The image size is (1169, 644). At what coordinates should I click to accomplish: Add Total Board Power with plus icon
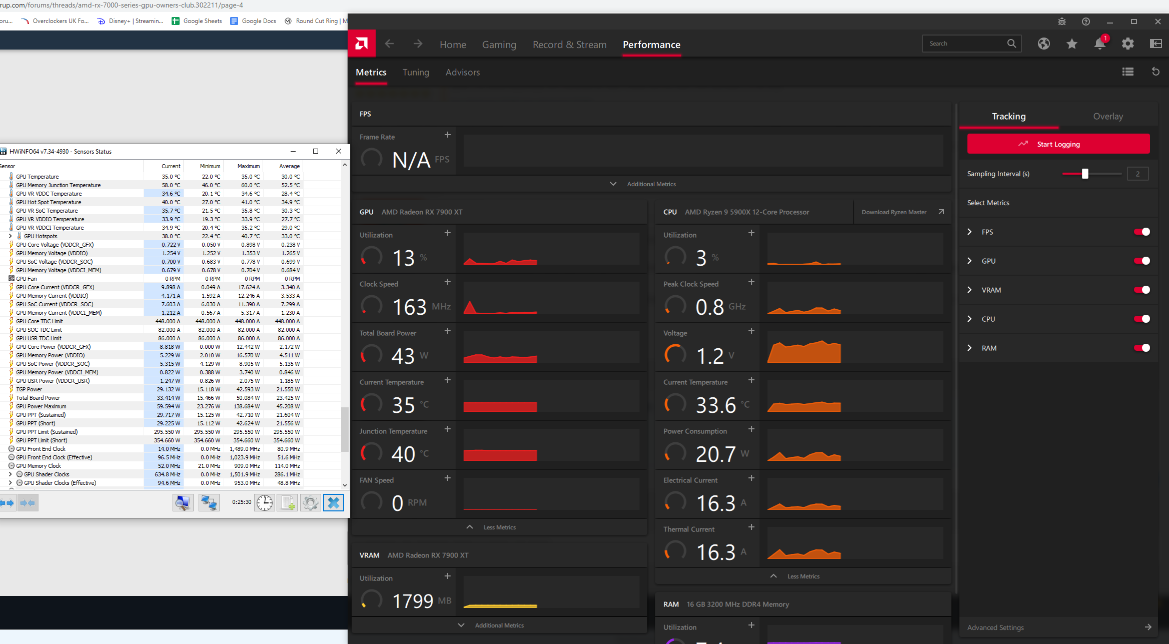click(448, 331)
